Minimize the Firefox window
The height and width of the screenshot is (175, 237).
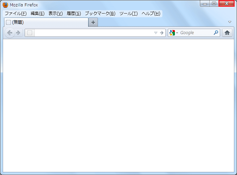[205, 4]
